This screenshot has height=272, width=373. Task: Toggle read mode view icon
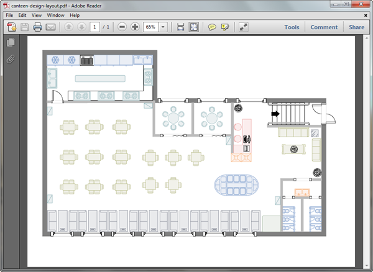click(243, 27)
